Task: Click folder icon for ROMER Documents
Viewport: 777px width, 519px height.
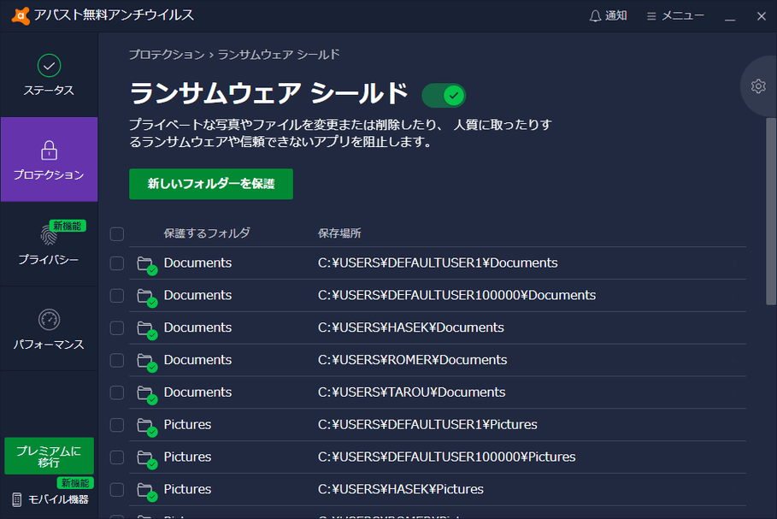Action: coord(147,362)
